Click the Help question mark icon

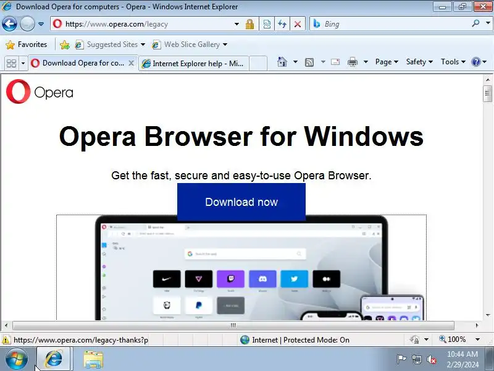[475, 62]
